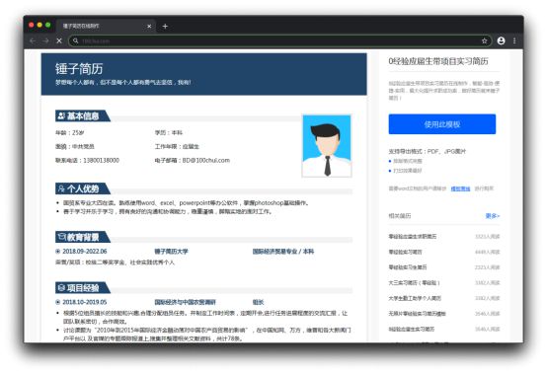This screenshot has height=375, width=547.
Task: Focus the browser address bar
Action: pyautogui.click(x=279, y=40)
